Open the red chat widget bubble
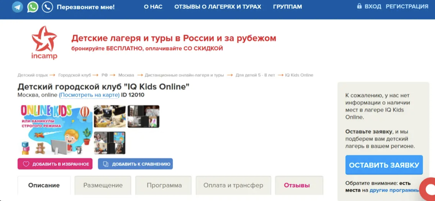Image resolution: width=435 pixels, height=201 pixels. click(x=428, y=190)
